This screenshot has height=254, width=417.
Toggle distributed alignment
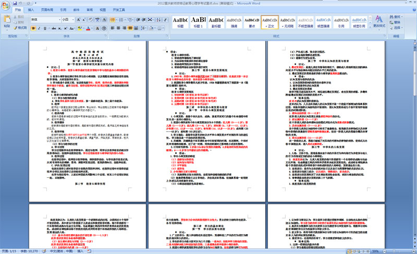136,28
